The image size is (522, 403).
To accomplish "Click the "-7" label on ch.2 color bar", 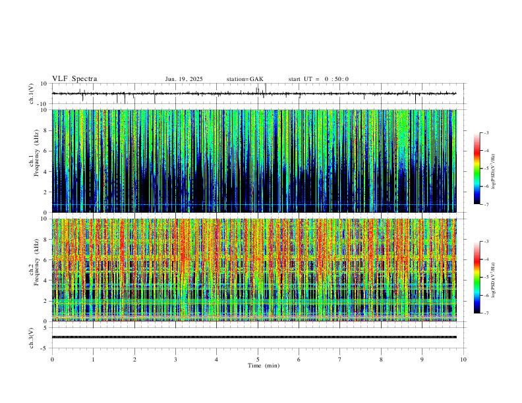I will [x=486, y=313].
